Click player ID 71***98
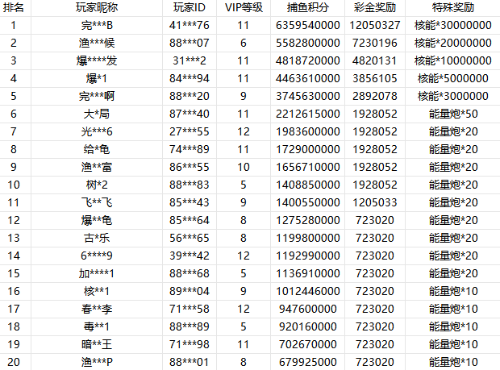Screen dimensions: 500x370 pyautogui.click(x=189, y=344)
